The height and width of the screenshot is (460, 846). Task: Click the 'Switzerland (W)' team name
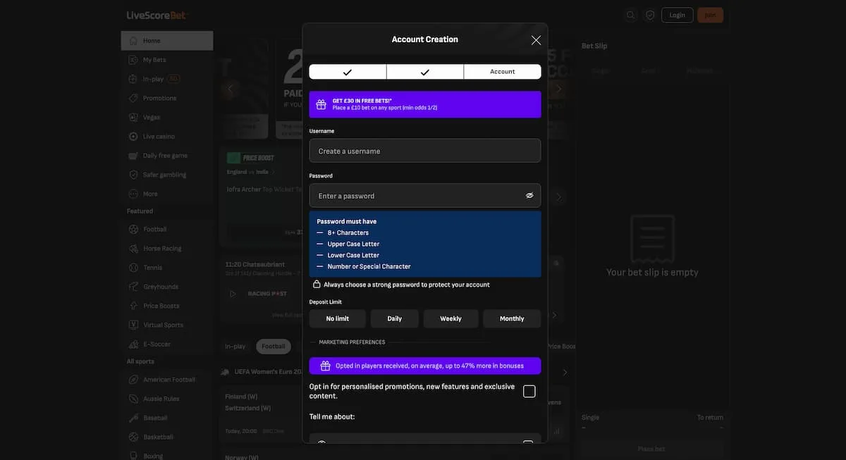pos(248,408)
